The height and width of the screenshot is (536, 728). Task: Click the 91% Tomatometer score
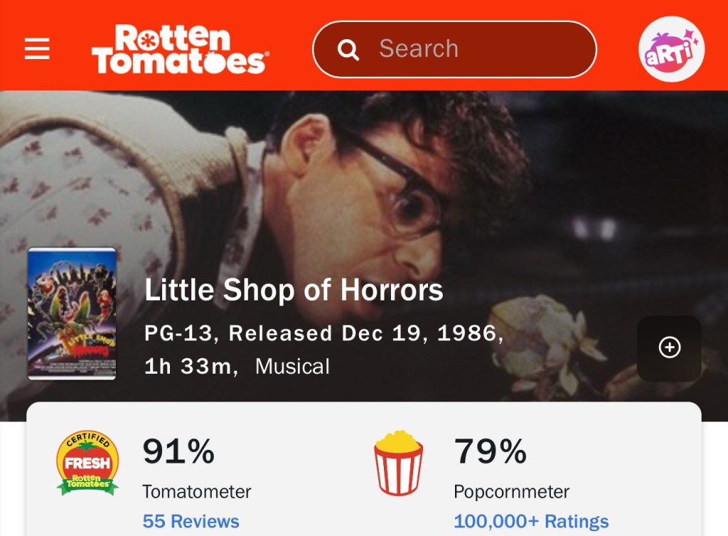coord(178,451)
